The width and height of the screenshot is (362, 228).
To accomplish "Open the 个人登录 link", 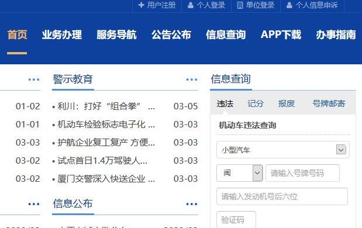I will coord(211,5).
